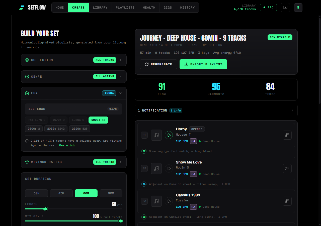321x226 pixels.
Task: Select the ALL ERAS option
Action: [x=74, y=109]
